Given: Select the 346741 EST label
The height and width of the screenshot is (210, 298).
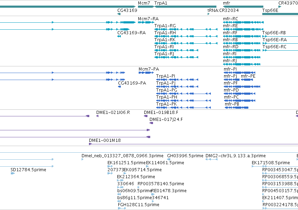Looking at the screenshot, I should (x=160, y=198).
